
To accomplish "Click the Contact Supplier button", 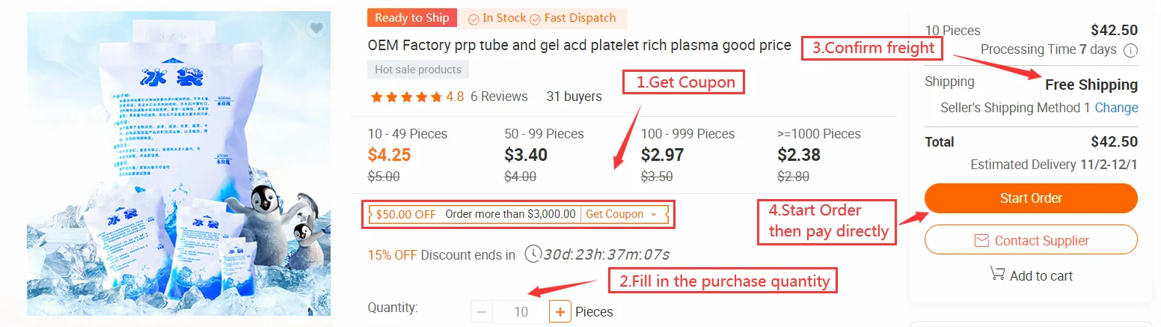I will 1031,240.
